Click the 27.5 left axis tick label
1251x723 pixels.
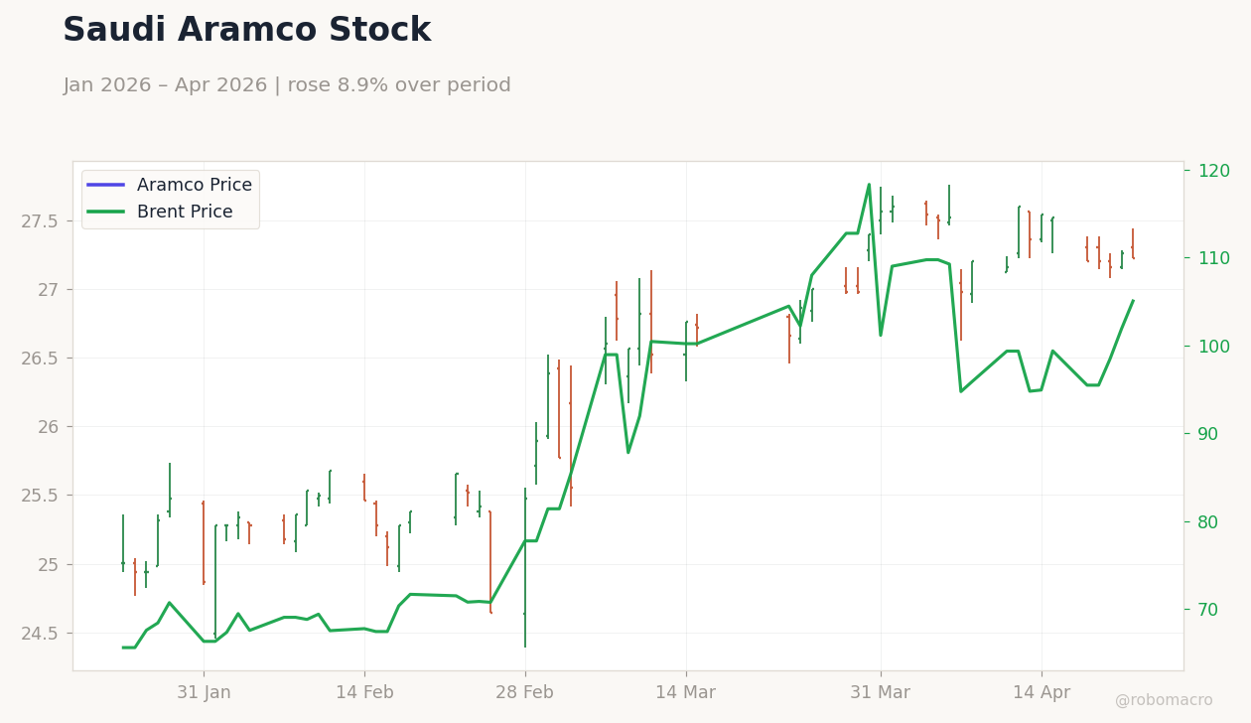[x=41, y=220]
